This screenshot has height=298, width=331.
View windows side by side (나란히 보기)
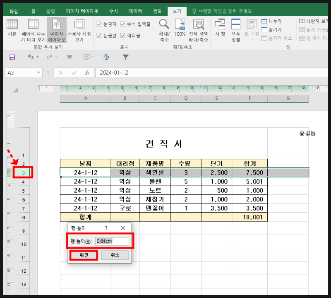pyautogui.click(x=314, y=21)
